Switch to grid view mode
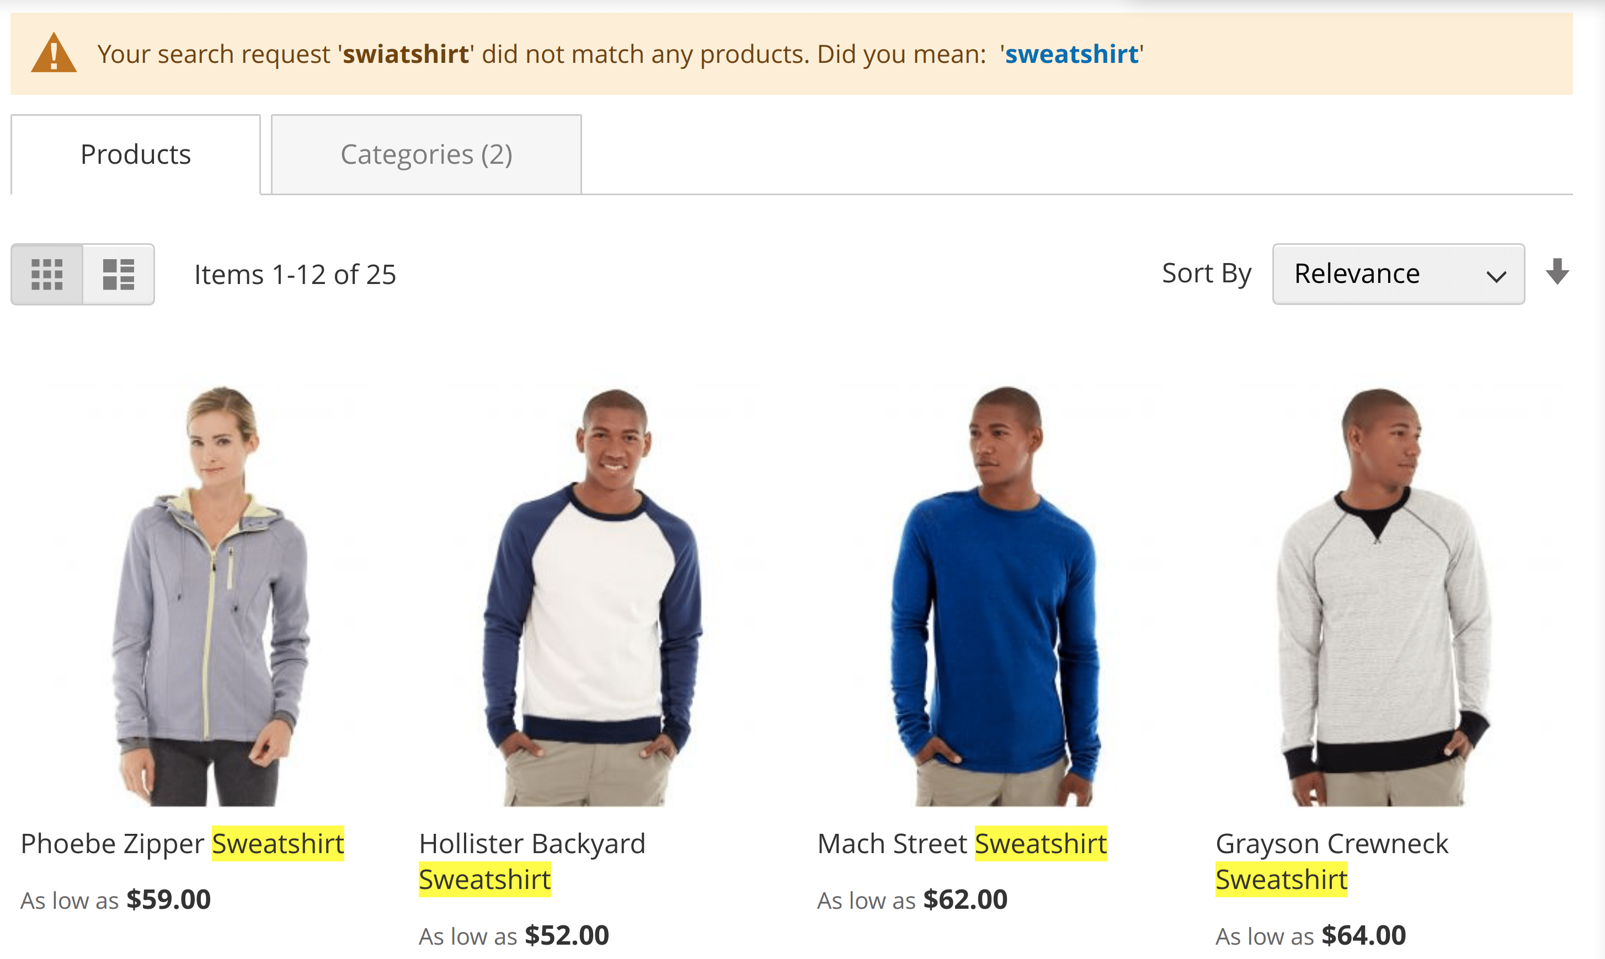 coord(47,274)
